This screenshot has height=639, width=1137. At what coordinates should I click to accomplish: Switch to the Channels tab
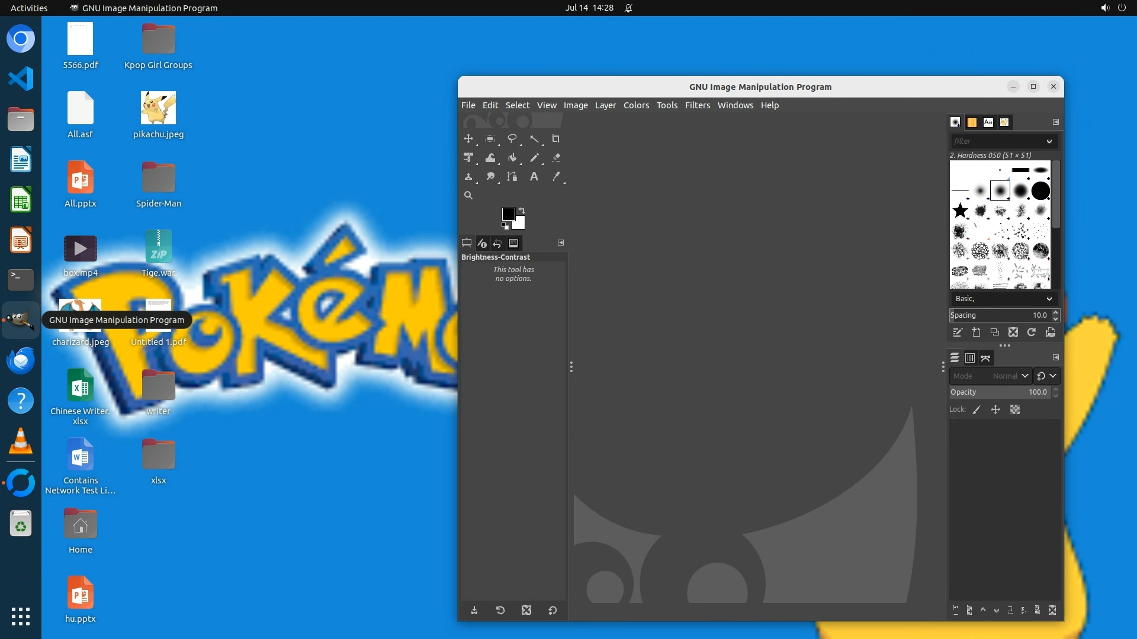pyautogui.click(x=969, y=358)
